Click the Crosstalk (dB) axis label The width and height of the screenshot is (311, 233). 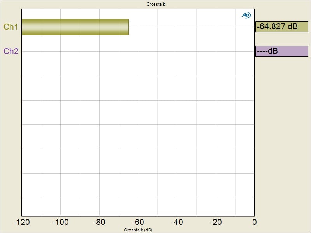138,230
